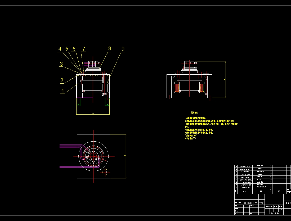Select the part code in parts list row 4
Image resolution: width=291 pixels, height=221 pixels.
(246, 180)
